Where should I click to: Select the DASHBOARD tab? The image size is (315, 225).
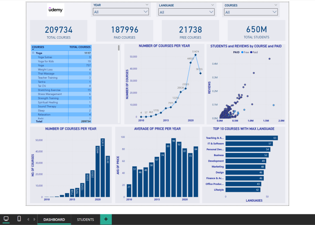point(54,219)
